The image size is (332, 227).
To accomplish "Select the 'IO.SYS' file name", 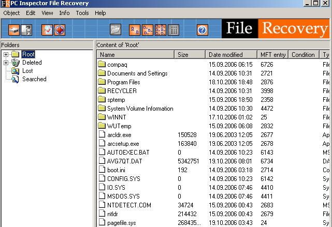I will pyautogui.click(x=116, y=188).
